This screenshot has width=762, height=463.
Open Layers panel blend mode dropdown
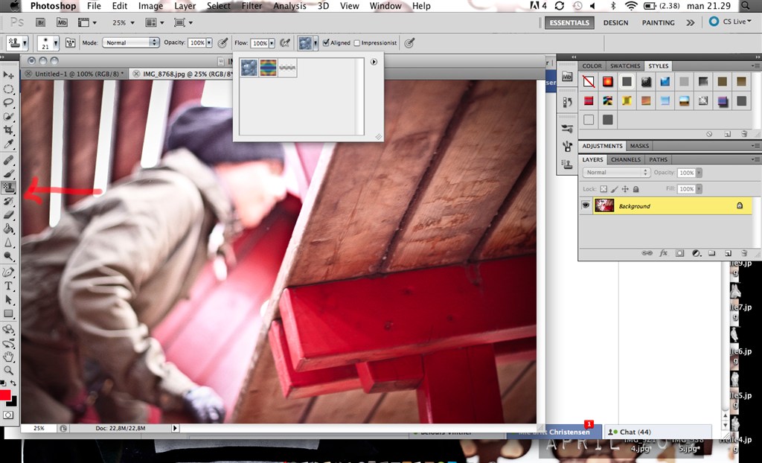pos(615,172)
